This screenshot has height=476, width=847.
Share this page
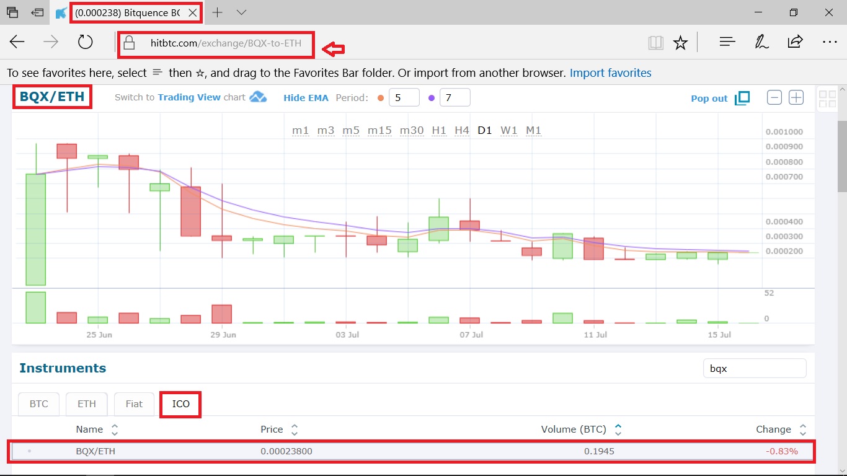coord(795,42)
